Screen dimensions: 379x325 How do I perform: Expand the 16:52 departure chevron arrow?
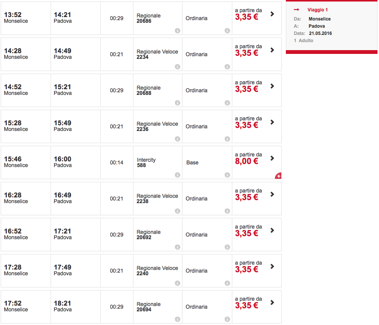click(272, 230)
